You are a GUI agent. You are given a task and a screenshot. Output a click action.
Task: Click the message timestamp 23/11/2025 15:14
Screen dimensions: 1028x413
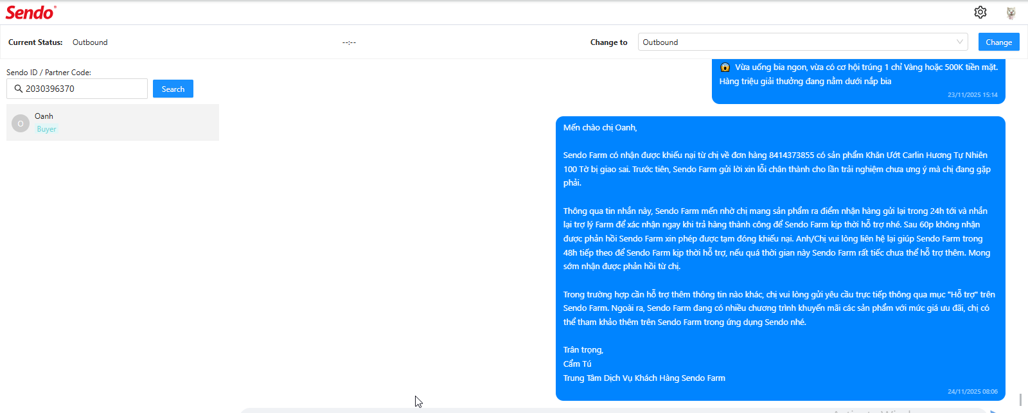[x=972, y=95]
